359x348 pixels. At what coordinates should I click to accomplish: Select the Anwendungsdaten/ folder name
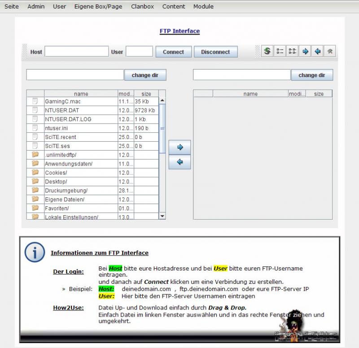coord(69,164)
